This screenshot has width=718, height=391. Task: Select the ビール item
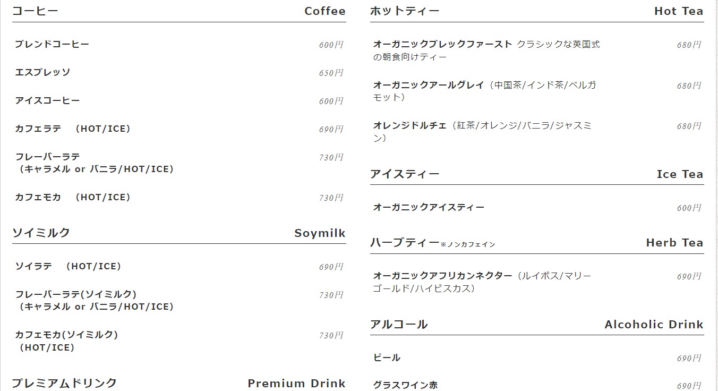(x=387, y=358)
